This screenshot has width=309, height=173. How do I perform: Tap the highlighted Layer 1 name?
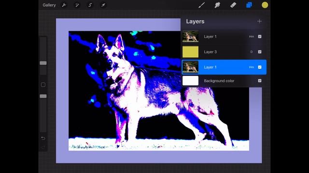point(210,67)
